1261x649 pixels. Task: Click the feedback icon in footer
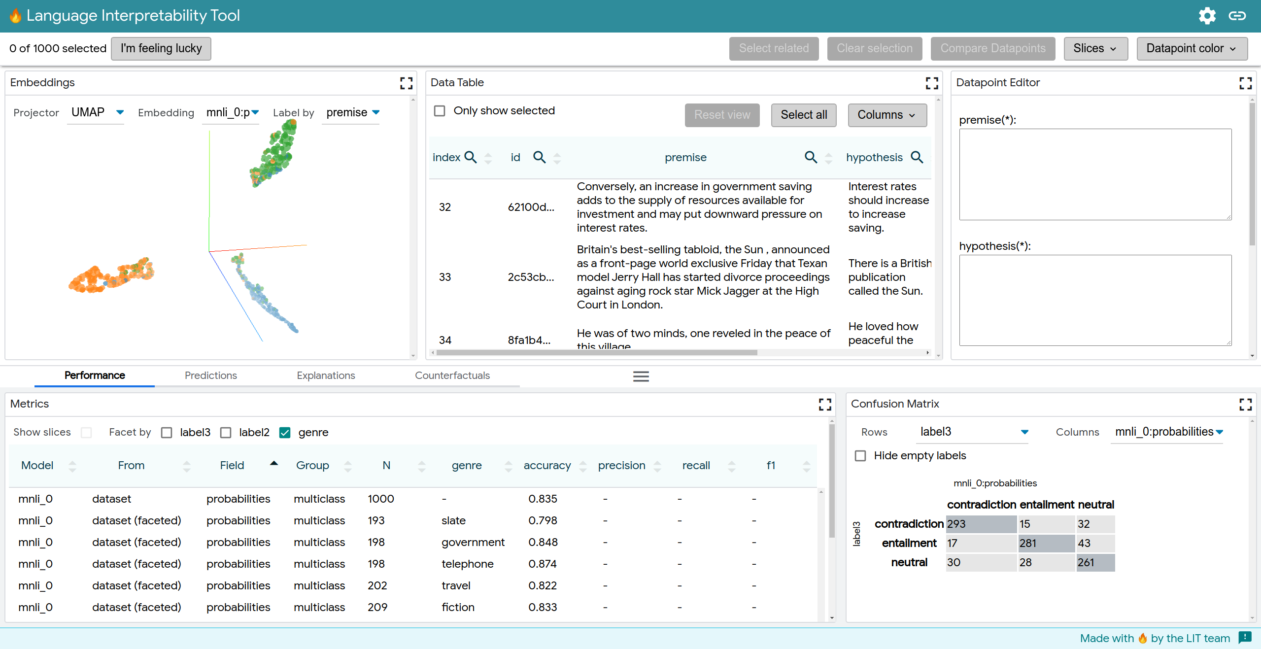1245,638
